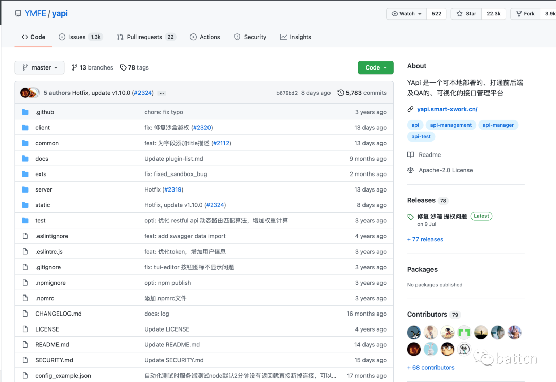
Task: Open the + 68 contributors link
Action: coord(430,368)
